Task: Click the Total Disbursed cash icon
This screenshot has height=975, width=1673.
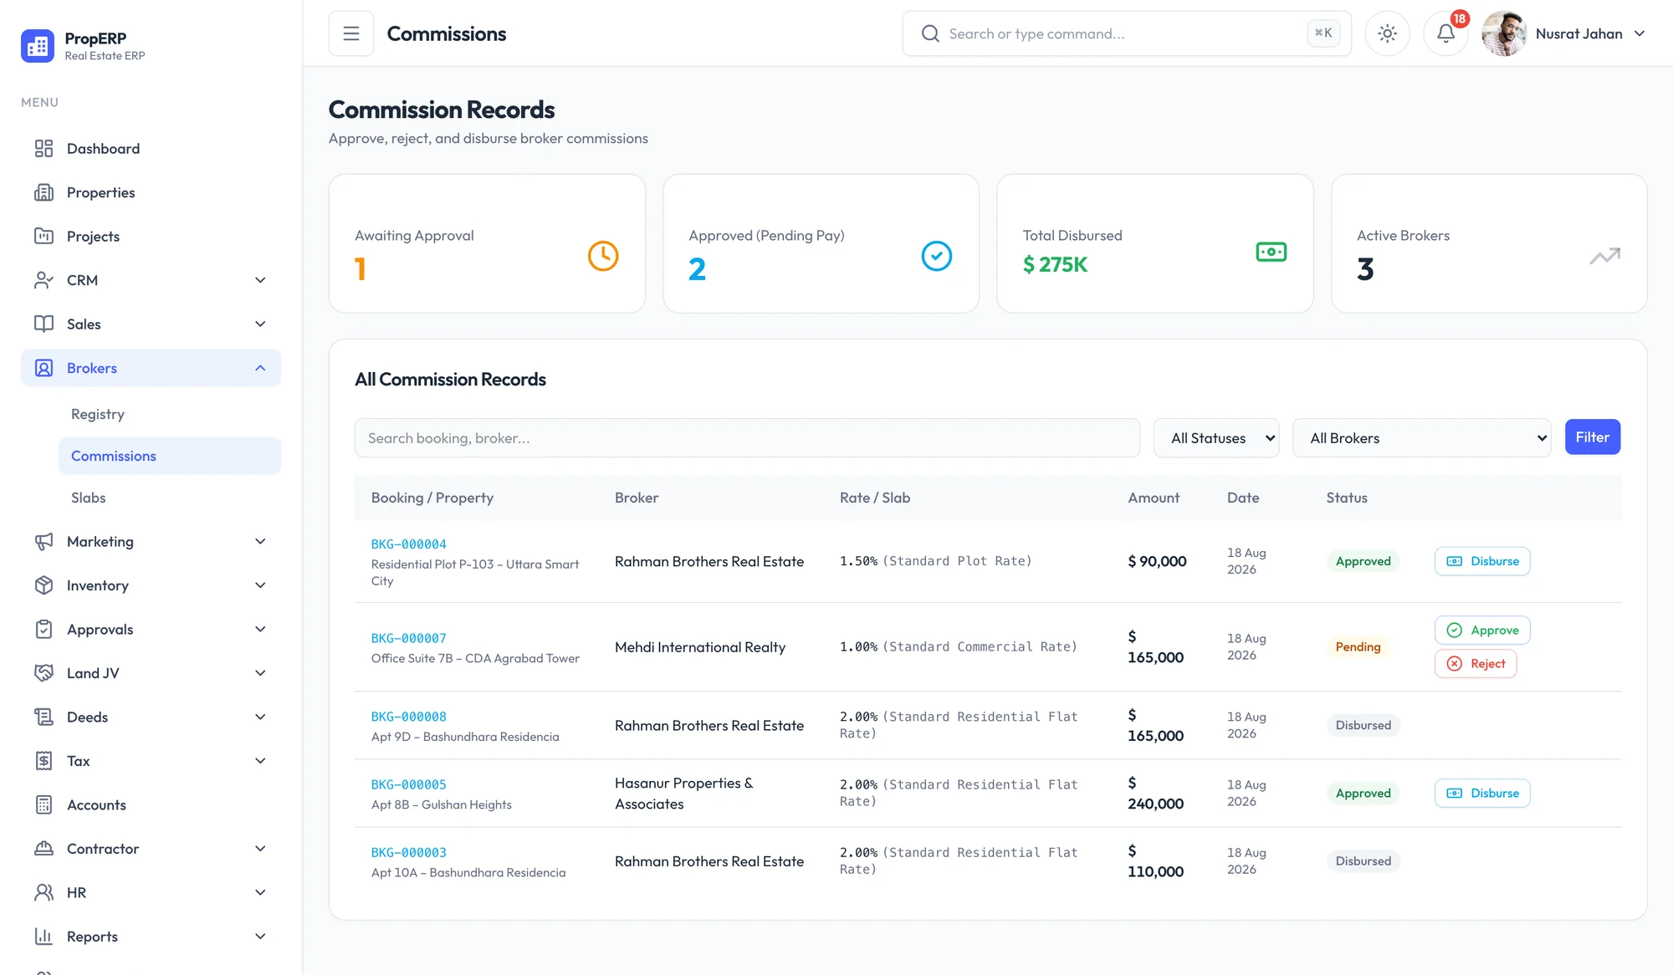Action: pyautogui.click(x=1271, y=252)
